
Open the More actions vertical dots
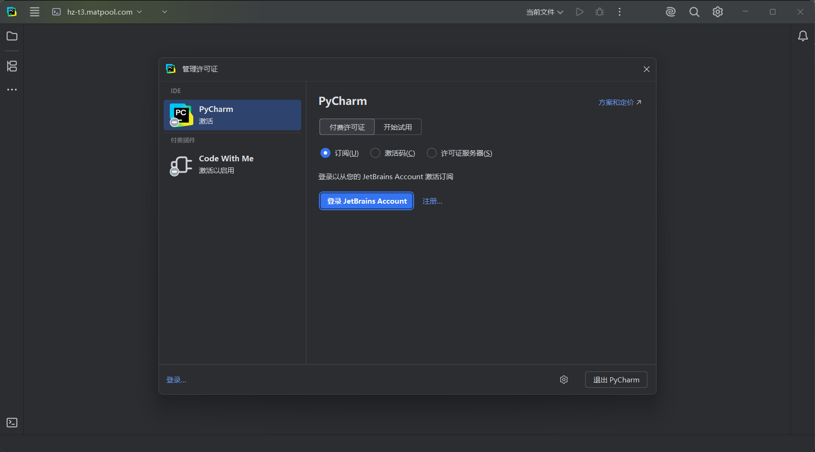[x=619, y=12]
